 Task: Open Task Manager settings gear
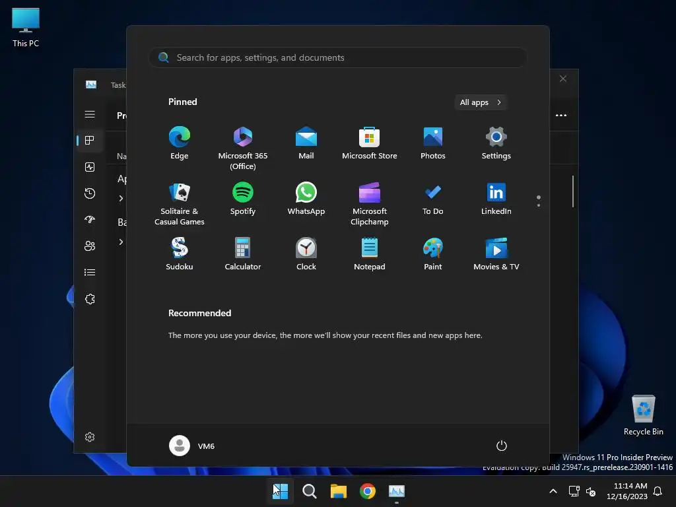[x=90, y=437]
